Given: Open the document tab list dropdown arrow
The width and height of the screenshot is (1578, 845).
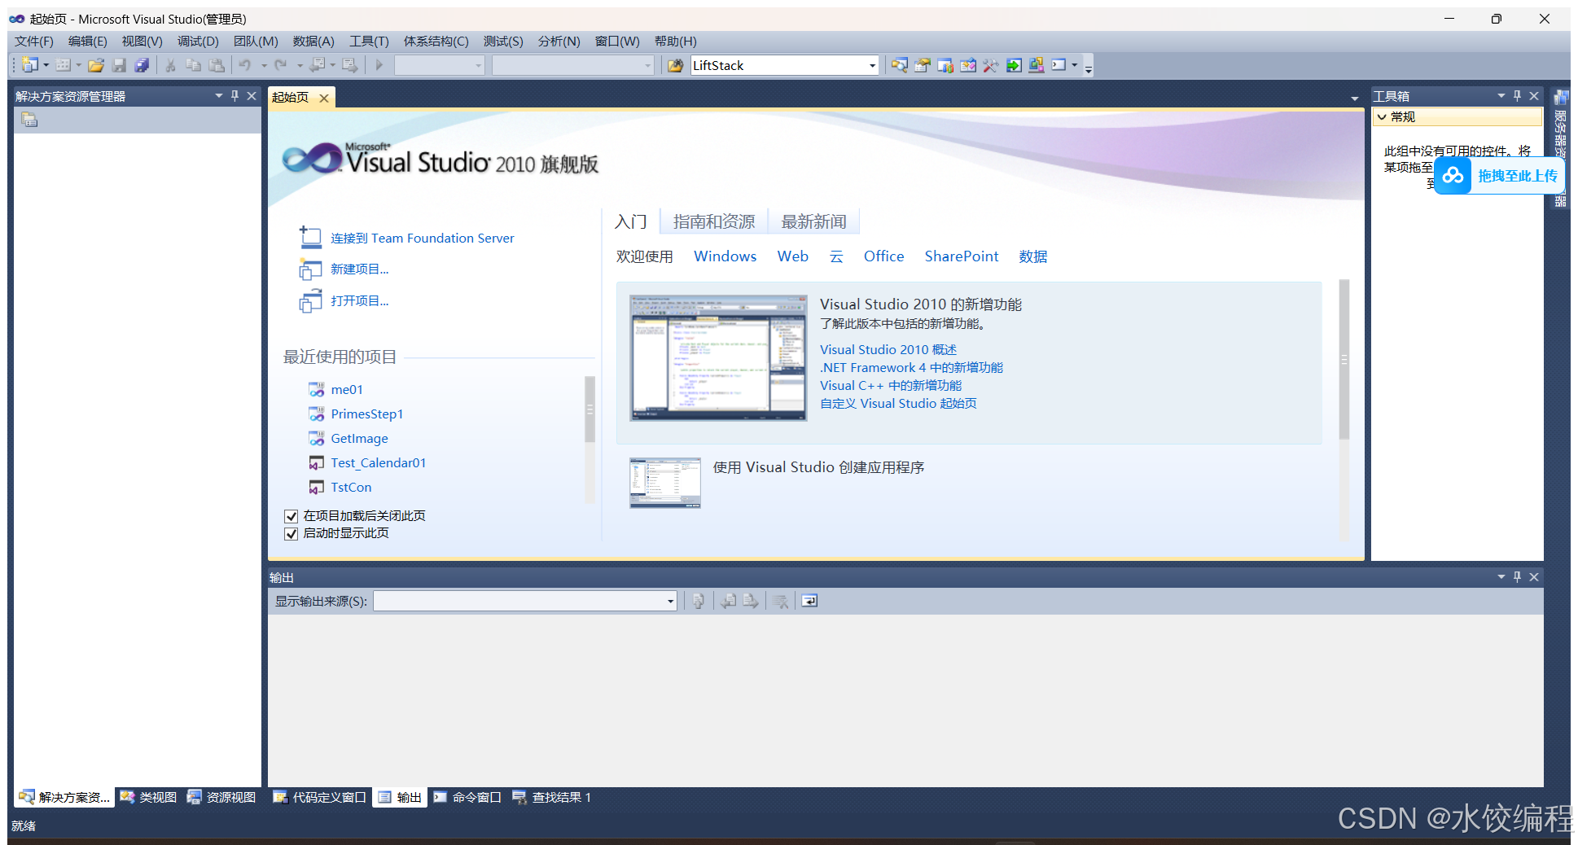Looking at the screenshot, I should point(1354,98).
